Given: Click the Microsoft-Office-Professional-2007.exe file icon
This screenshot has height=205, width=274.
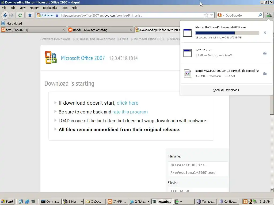Looking at the screenshot, I should pyautogui.click(x=188, y=33).
